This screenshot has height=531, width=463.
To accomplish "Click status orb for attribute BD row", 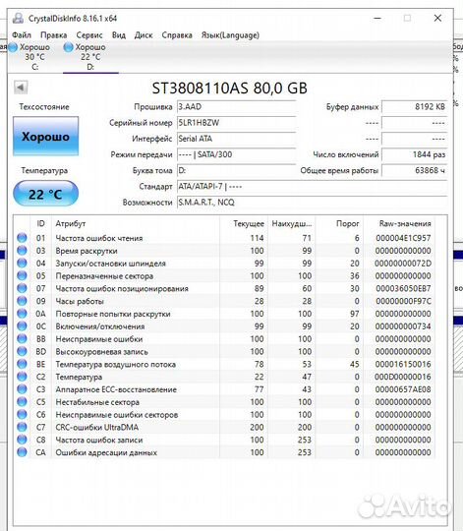I will click(22, 351).
